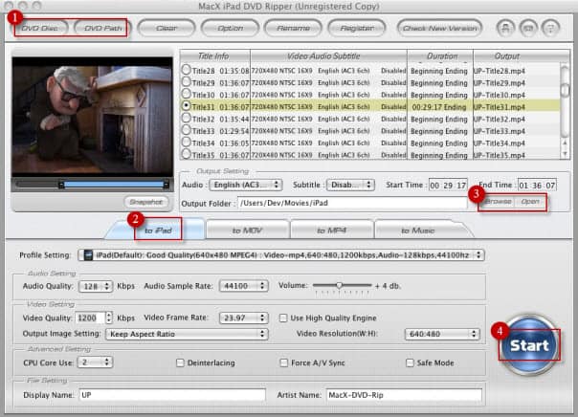
Task: Click the Artist Name field
Action: (404, 395)
